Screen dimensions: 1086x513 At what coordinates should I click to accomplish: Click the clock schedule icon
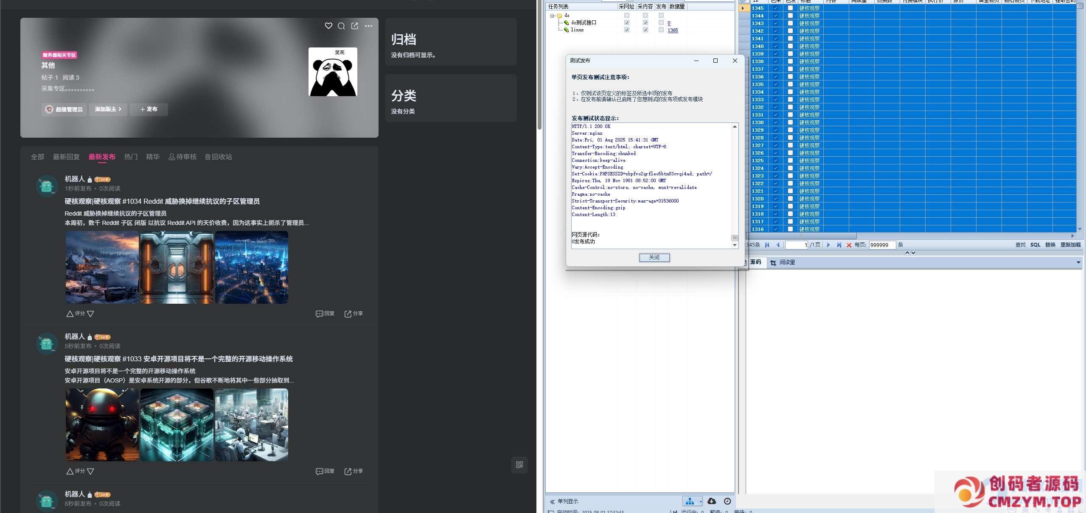pos(727,501)
